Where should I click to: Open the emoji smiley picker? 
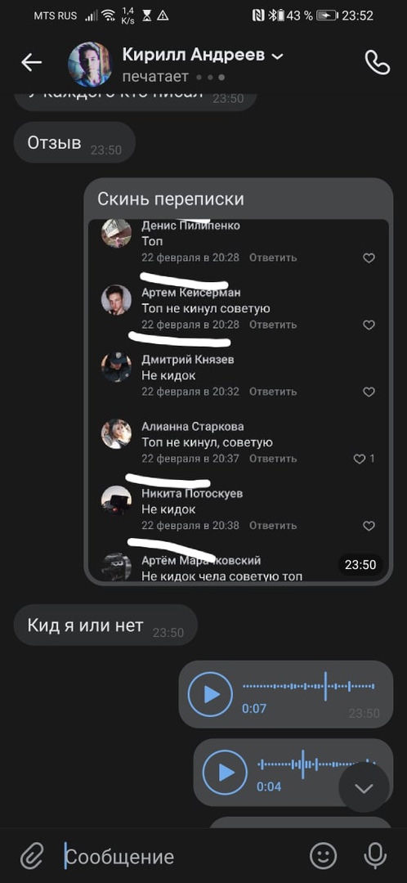point(323,856)
